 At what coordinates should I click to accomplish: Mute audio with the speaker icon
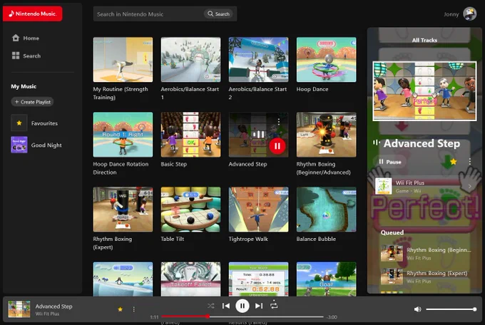[x=417, y=309]
